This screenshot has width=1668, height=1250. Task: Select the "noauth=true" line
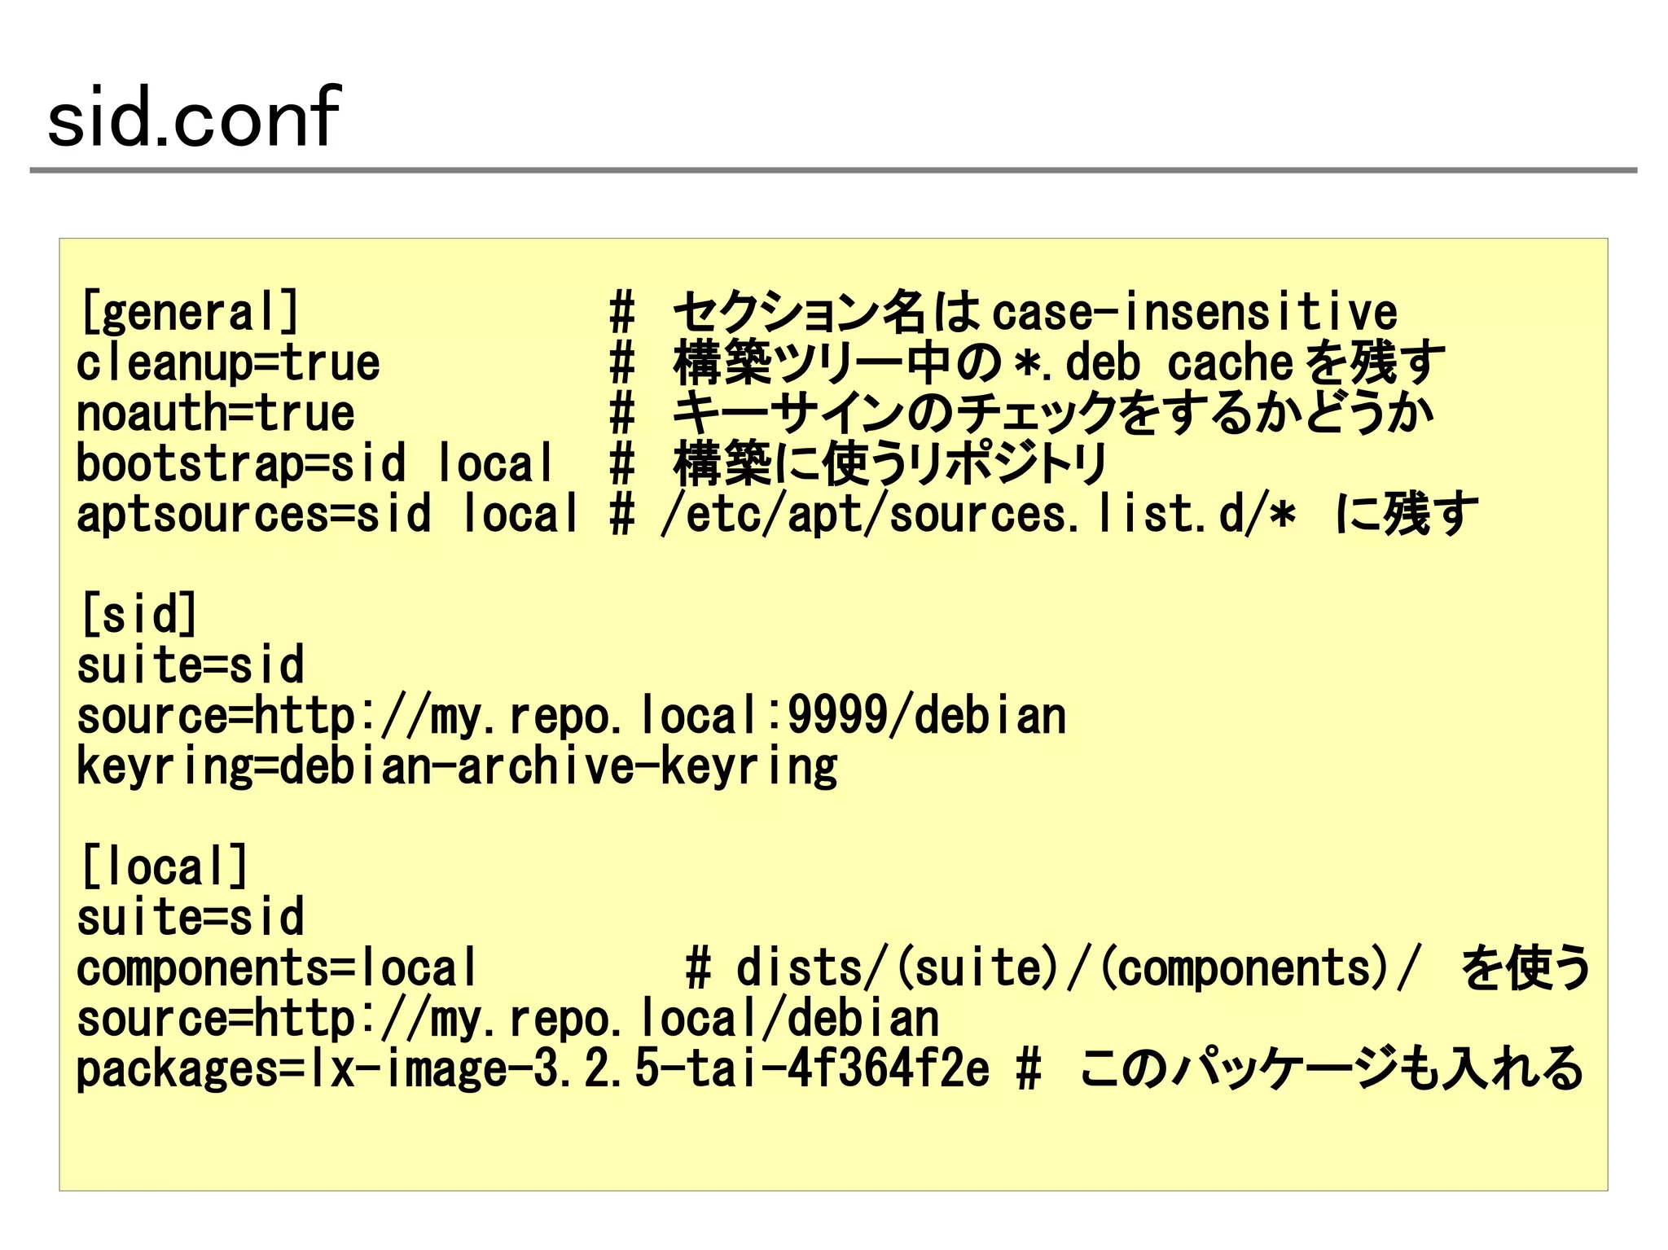pyautogui.click(x=215, y=413)
